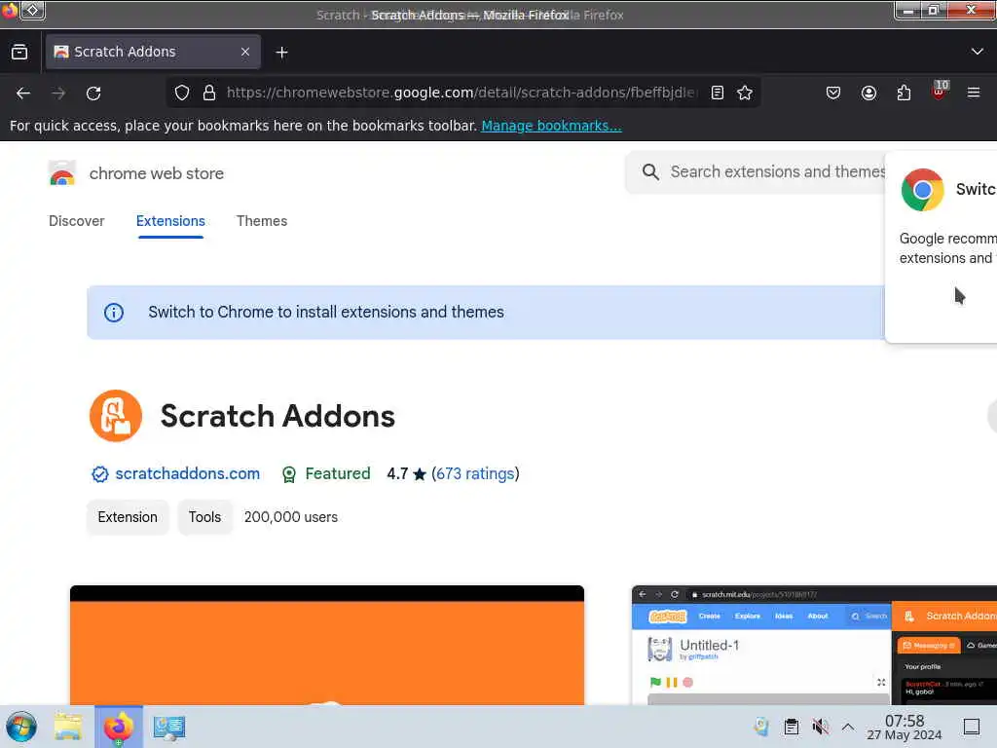997x748 pixels.
Task: Toggle reader view icon in address bar
Action: point(718,93)
